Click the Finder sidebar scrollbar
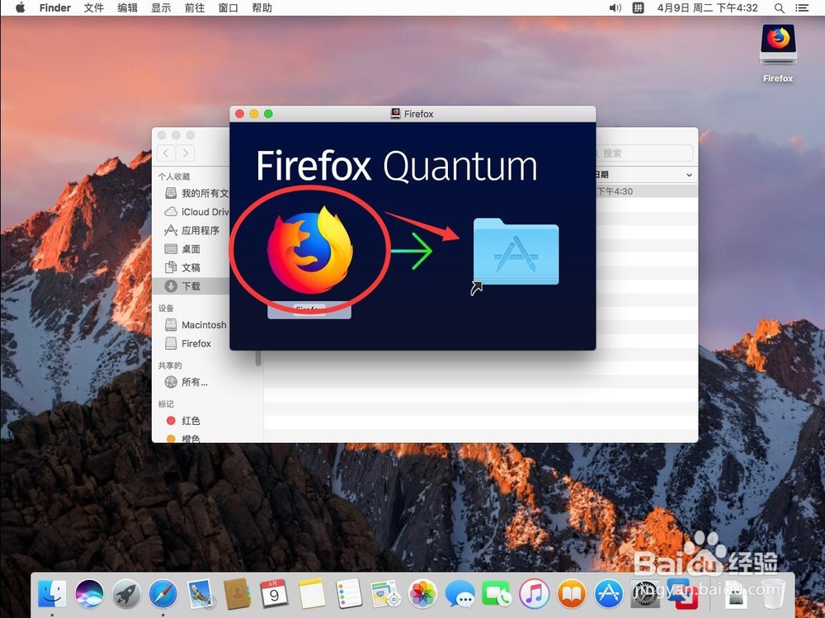The image size is (825, 618). tap(258, 358)
